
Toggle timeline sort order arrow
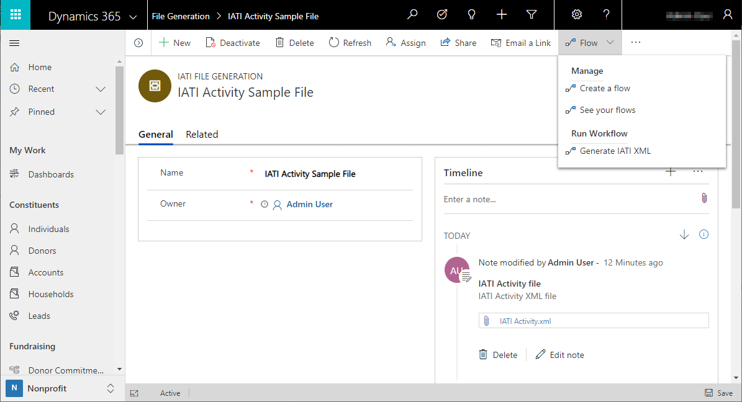pos(684,234)
